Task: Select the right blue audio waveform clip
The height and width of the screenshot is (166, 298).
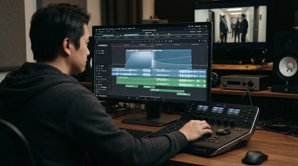Action: click(179, 73)
